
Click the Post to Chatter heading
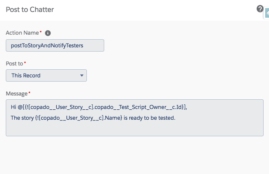coord(30,10)
